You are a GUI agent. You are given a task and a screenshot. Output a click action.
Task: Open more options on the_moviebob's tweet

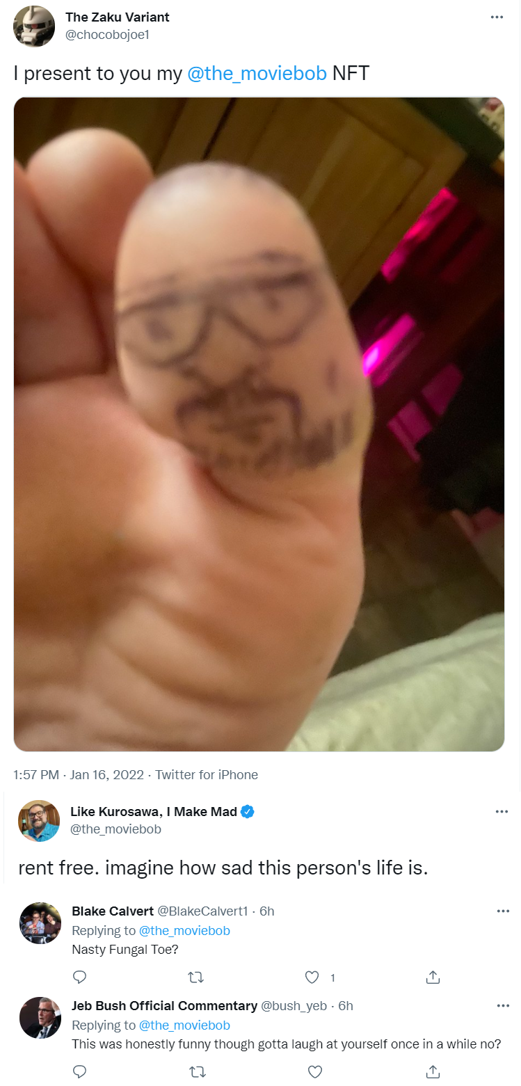(501, 812)
